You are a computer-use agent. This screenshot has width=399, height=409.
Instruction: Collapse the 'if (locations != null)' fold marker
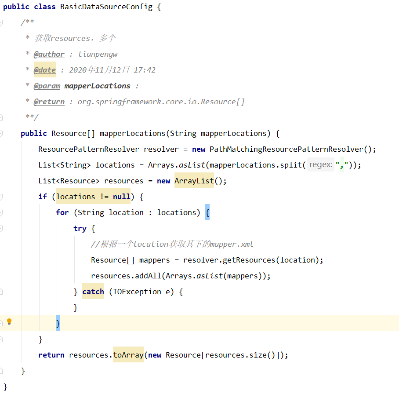point(1,197)
